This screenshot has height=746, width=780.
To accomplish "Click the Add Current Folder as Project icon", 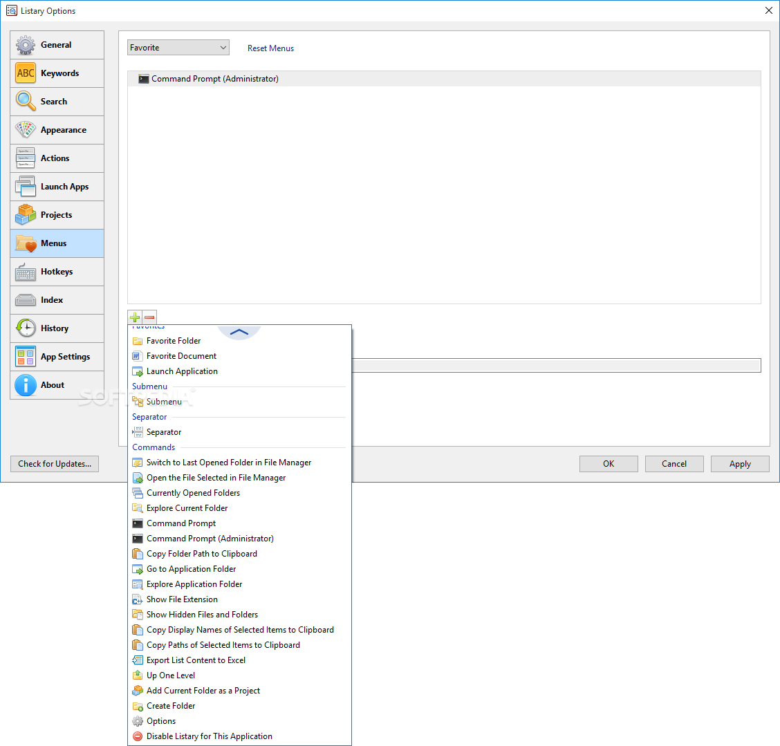I will 138,691.
